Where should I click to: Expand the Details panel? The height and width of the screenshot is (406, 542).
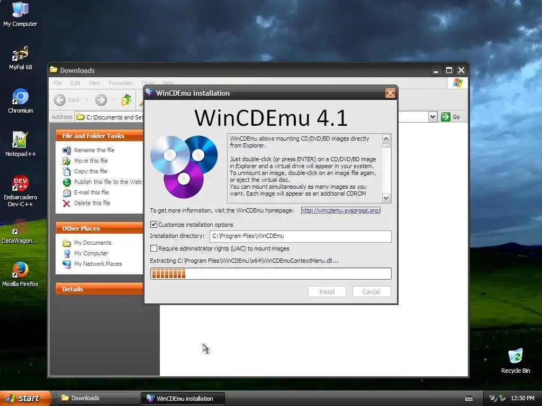click(x=100, y=289)
